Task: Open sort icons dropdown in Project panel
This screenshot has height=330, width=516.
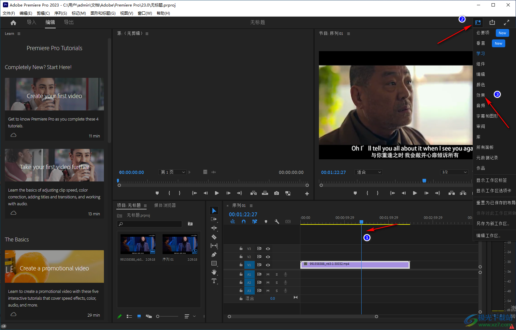Action: [190, 316]
